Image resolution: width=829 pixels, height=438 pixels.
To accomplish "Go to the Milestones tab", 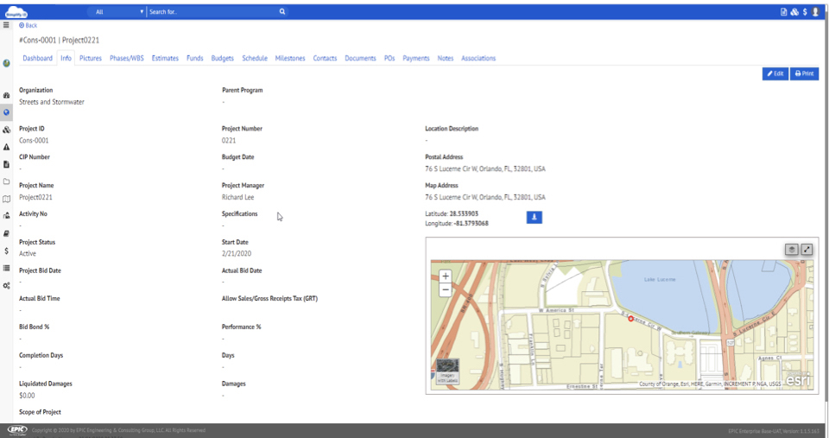I will [290, 59].
